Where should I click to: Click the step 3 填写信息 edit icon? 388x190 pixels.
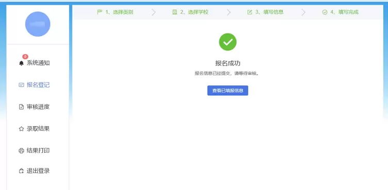pyautogui.click(x=250, y=12)
